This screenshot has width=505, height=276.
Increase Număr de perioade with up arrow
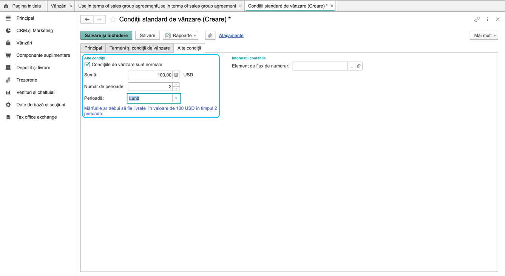pos(176,85)
